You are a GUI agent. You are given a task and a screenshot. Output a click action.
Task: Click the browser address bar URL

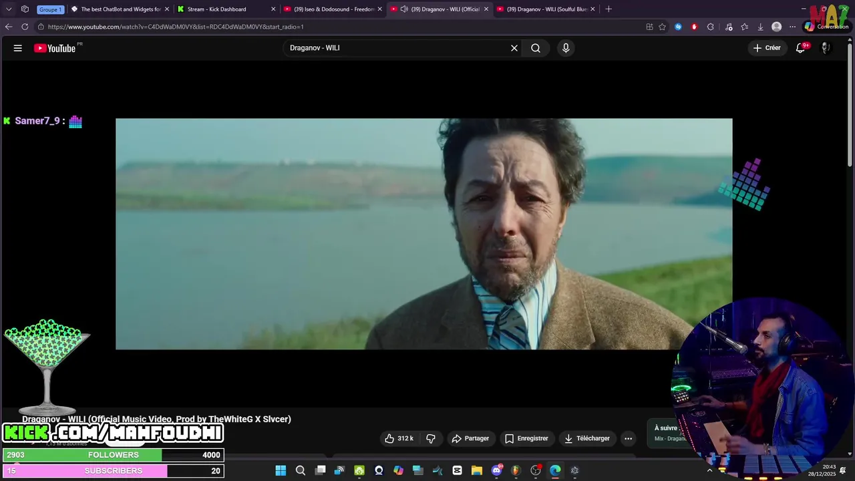pos(176,27)
